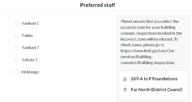Viewport: 192px width, 102px height.
Task: Click the Hokianga text label
Action: [x=30, y=72]
